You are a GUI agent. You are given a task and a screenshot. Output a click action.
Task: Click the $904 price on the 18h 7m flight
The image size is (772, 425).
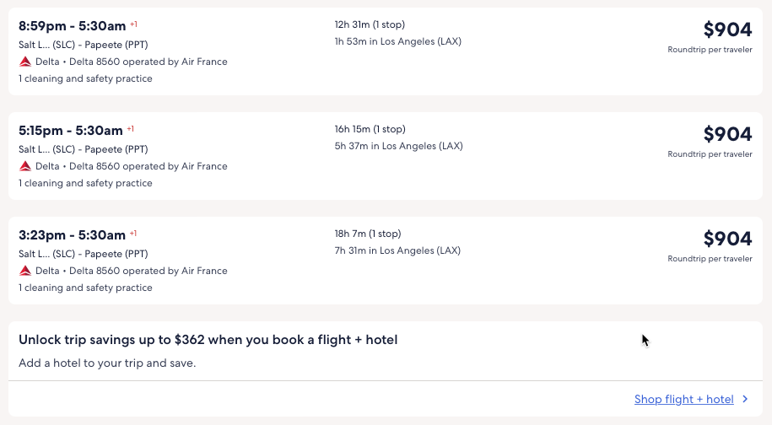coord(727,239)
